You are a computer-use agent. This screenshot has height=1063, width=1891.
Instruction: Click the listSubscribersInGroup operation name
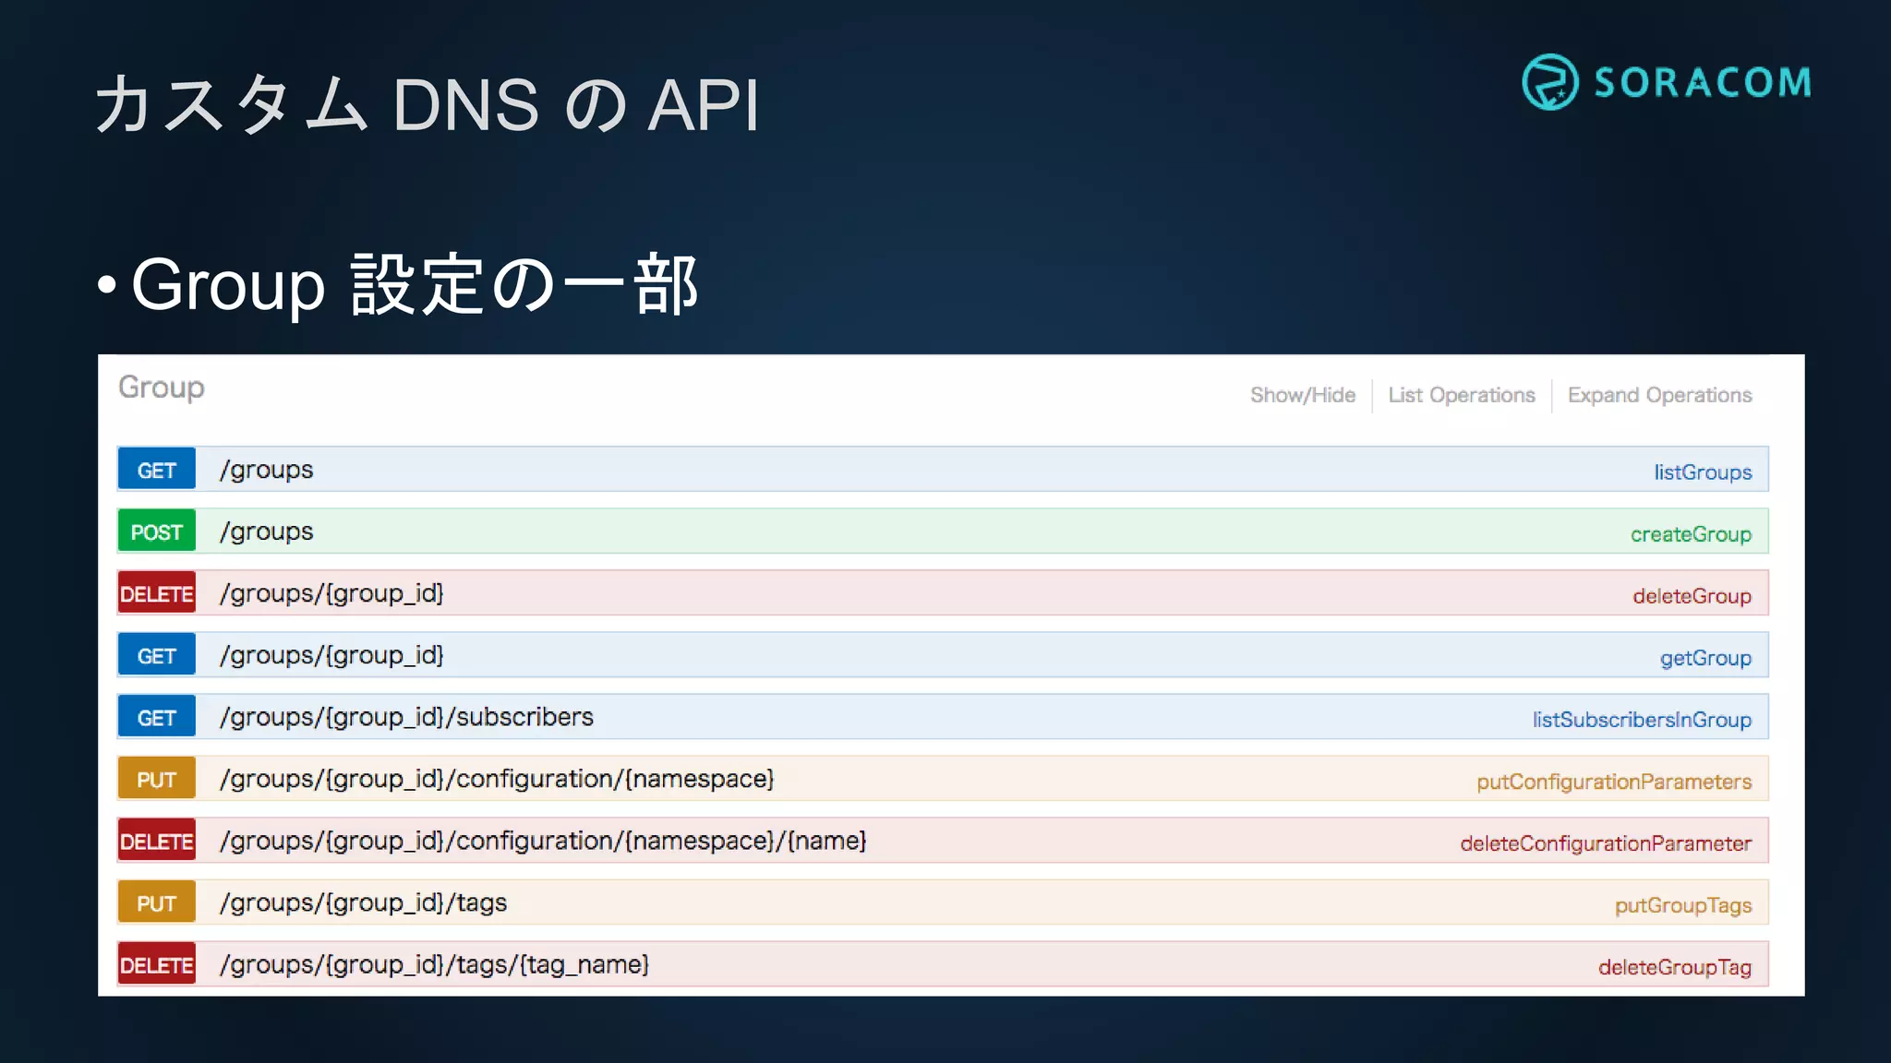(1642, 720)
